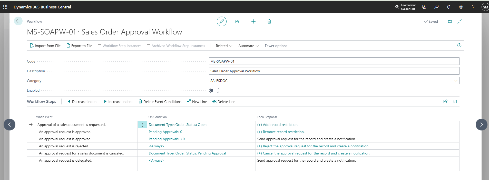
Task: Click the Saved status indicator
Action: [431, 21]
